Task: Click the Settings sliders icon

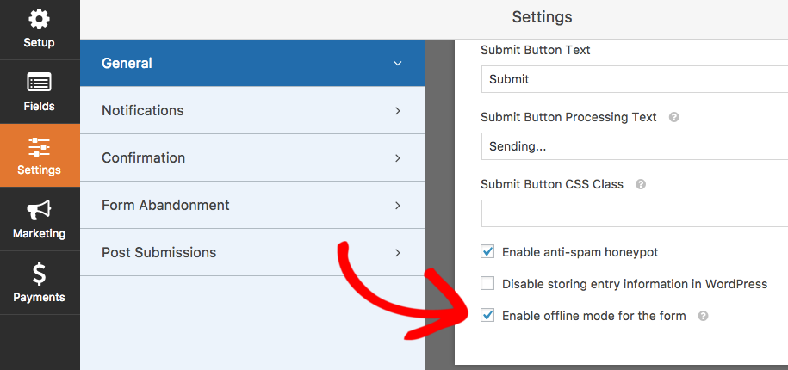Action: (40, 146)
